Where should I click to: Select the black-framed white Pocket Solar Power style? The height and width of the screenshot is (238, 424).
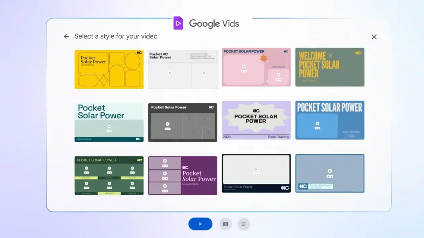pyautogui.click(x=256, y=173)
